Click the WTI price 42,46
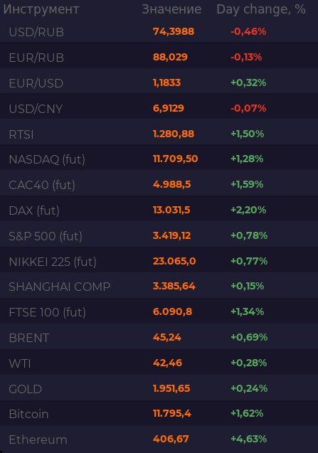Screen dimensions: 318x453 167,363
